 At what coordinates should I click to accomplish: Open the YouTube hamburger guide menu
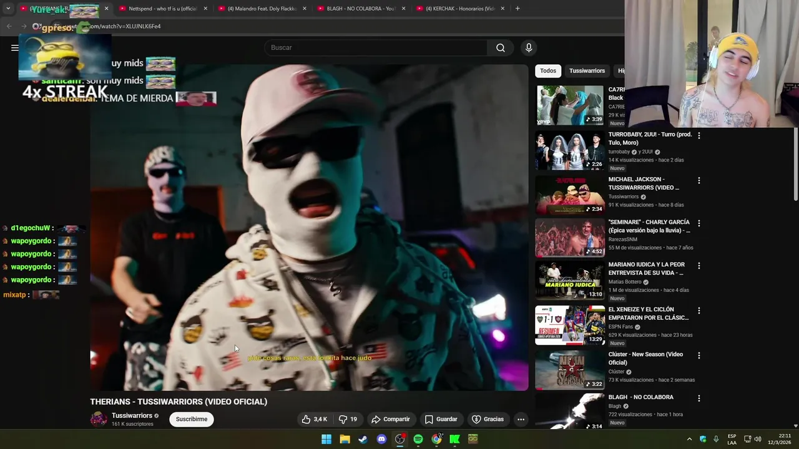[x=14, y=47]
